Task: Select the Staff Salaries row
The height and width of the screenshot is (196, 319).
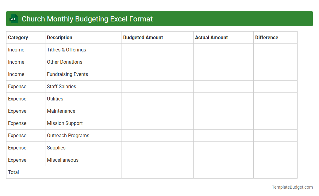Action: [61, 86]
